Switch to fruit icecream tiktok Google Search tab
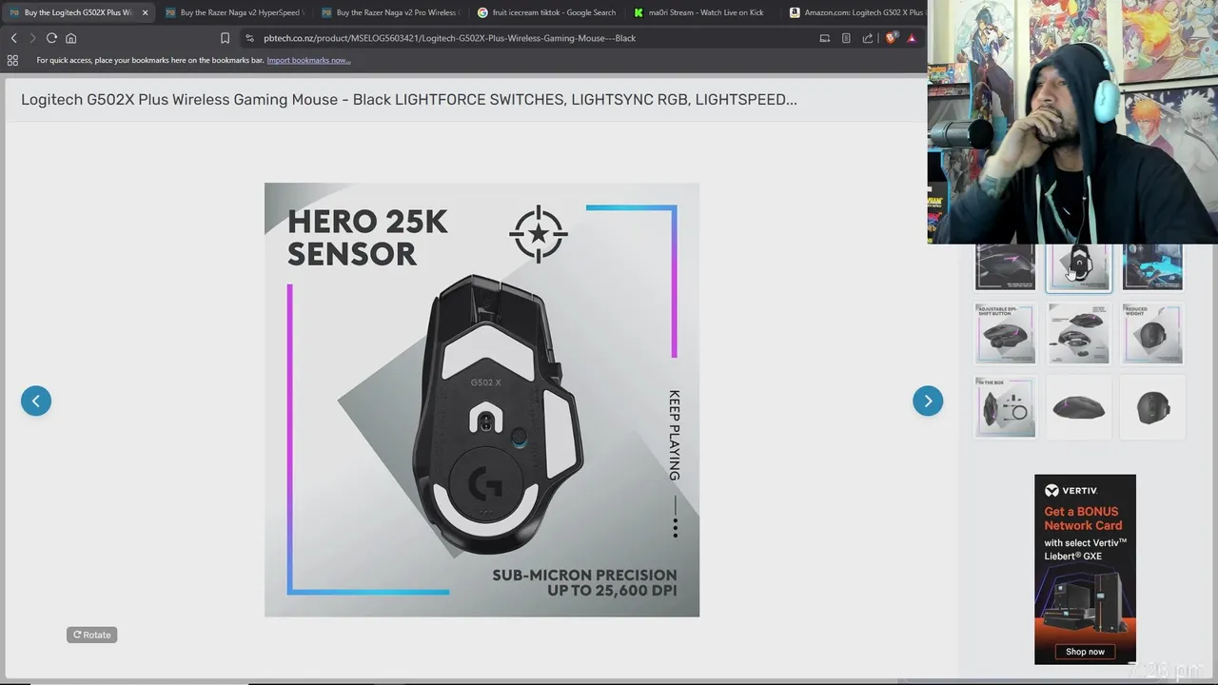1218x685 pixels. 546,12
